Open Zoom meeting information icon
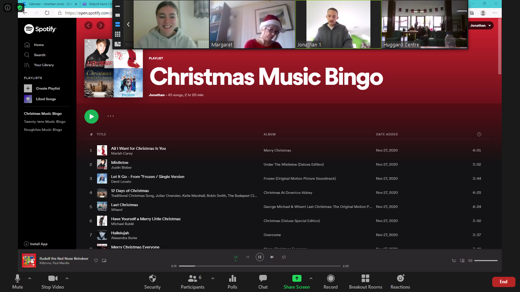Screen dimensions: 520x292 8,7
